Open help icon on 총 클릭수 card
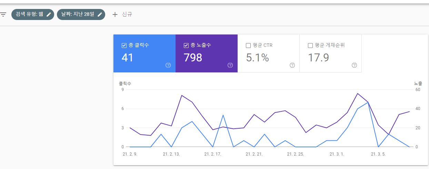 tap(168, 65)
